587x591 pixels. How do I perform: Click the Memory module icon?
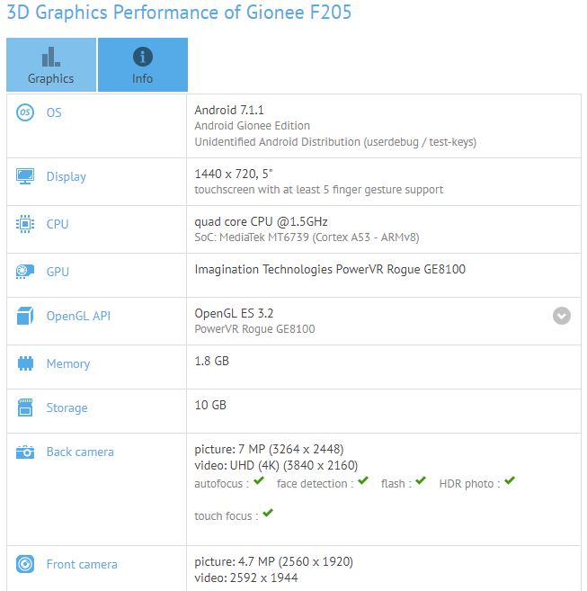pos(24,363)
